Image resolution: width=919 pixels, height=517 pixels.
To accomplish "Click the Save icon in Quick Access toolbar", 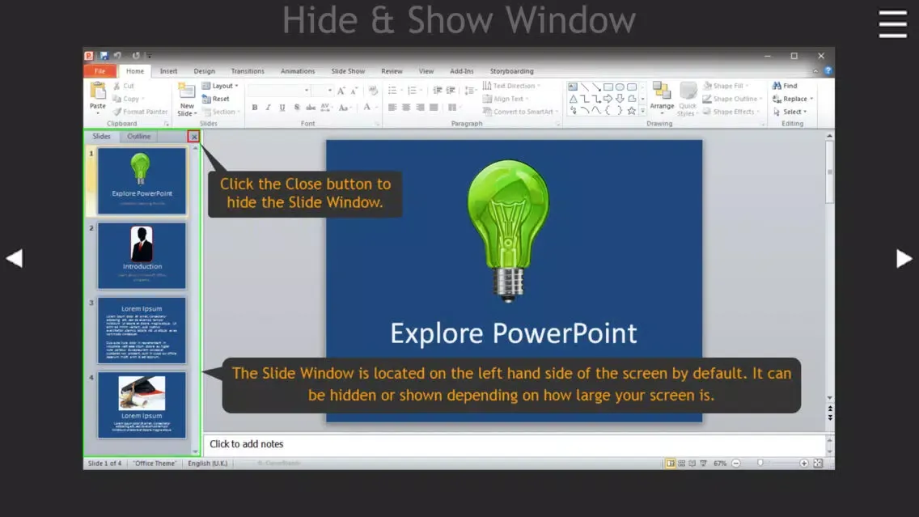I will [104, 56].
